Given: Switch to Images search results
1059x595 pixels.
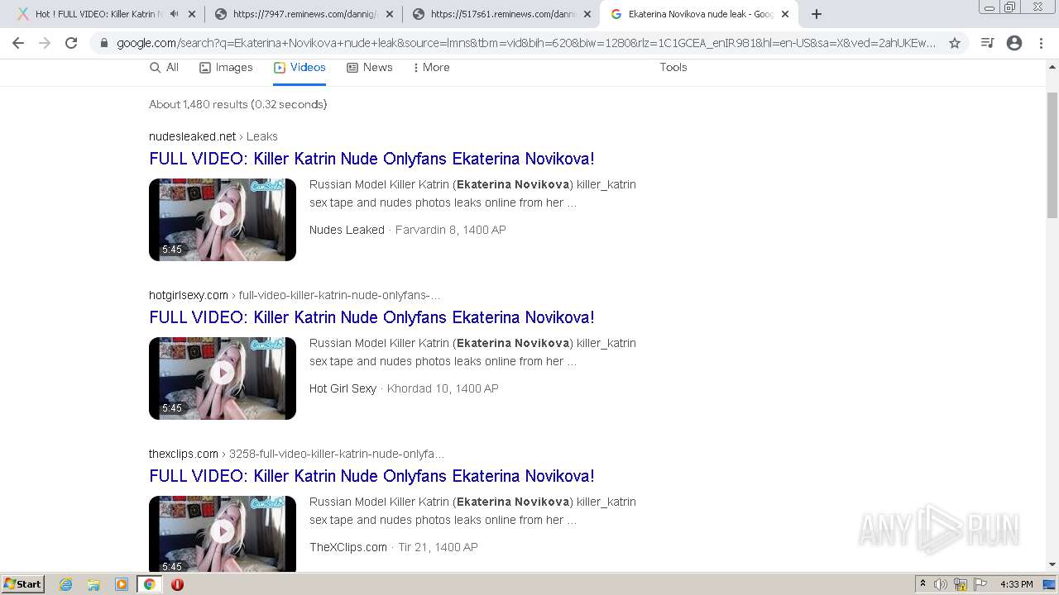Looking at the screenshot, I should (x=226, y=68).
